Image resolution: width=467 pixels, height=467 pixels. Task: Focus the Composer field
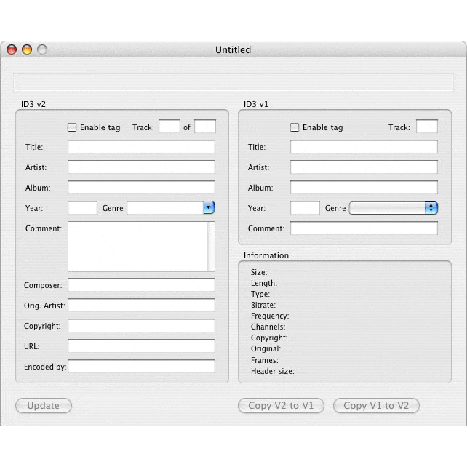pos(141,285)
